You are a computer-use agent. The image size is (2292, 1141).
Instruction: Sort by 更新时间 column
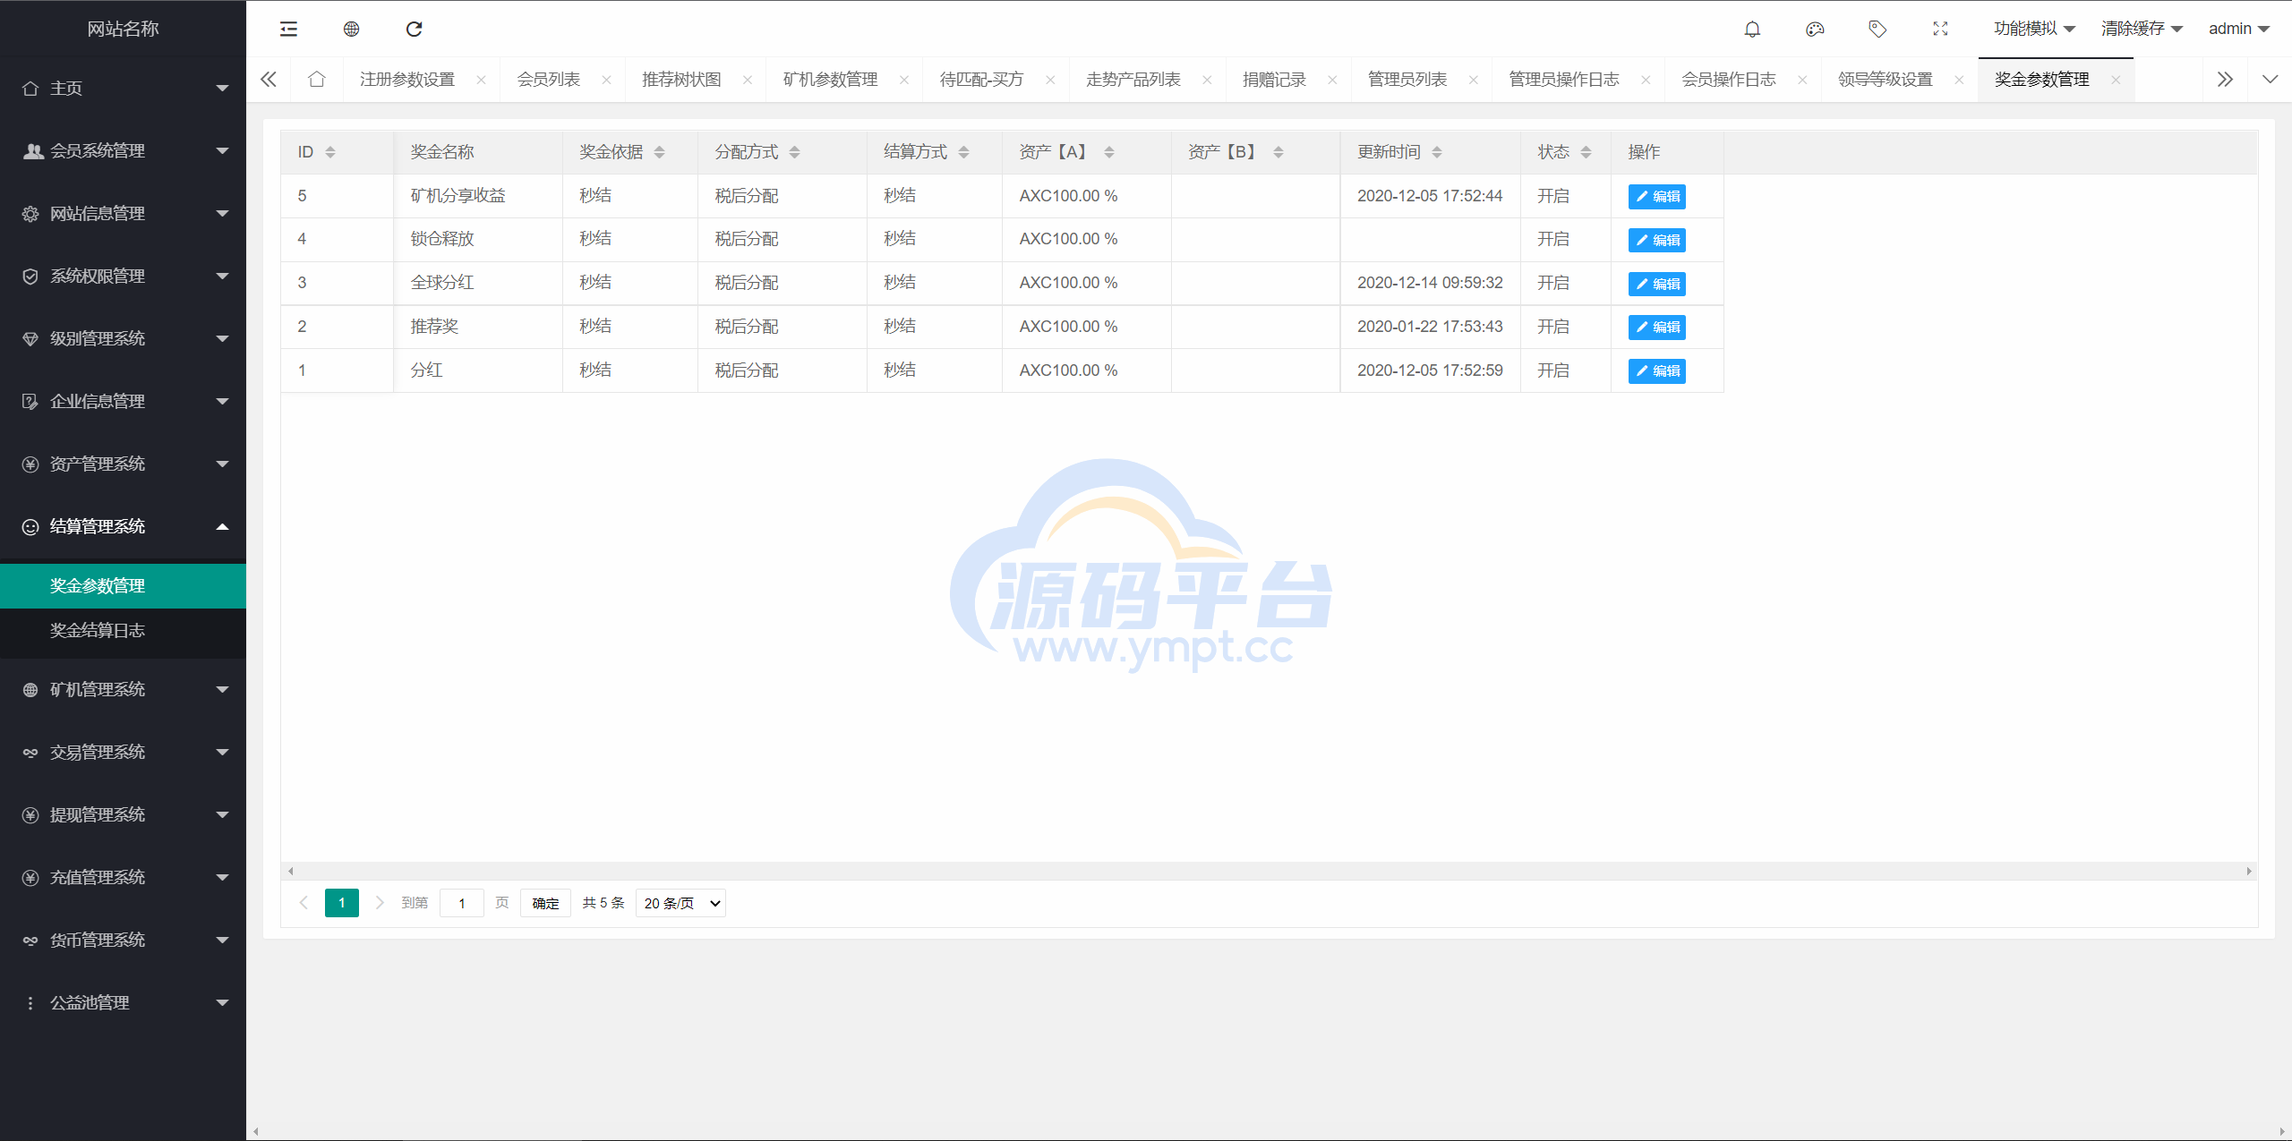1436,152
